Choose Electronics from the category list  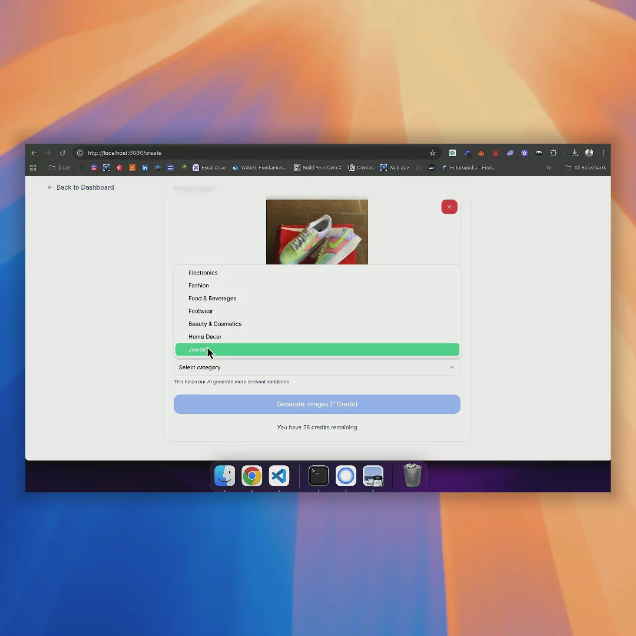point(203,273)
